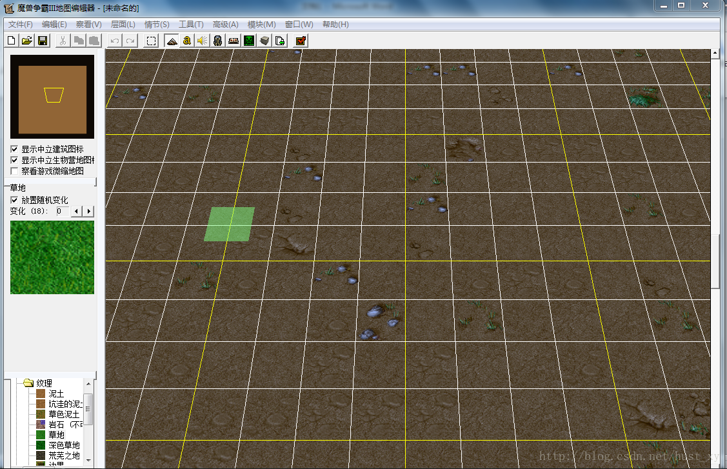This screenshot has width=727, height=469.
Task: Uncheck the 放置随机变化 checkbox
Action: coord(14,200)
